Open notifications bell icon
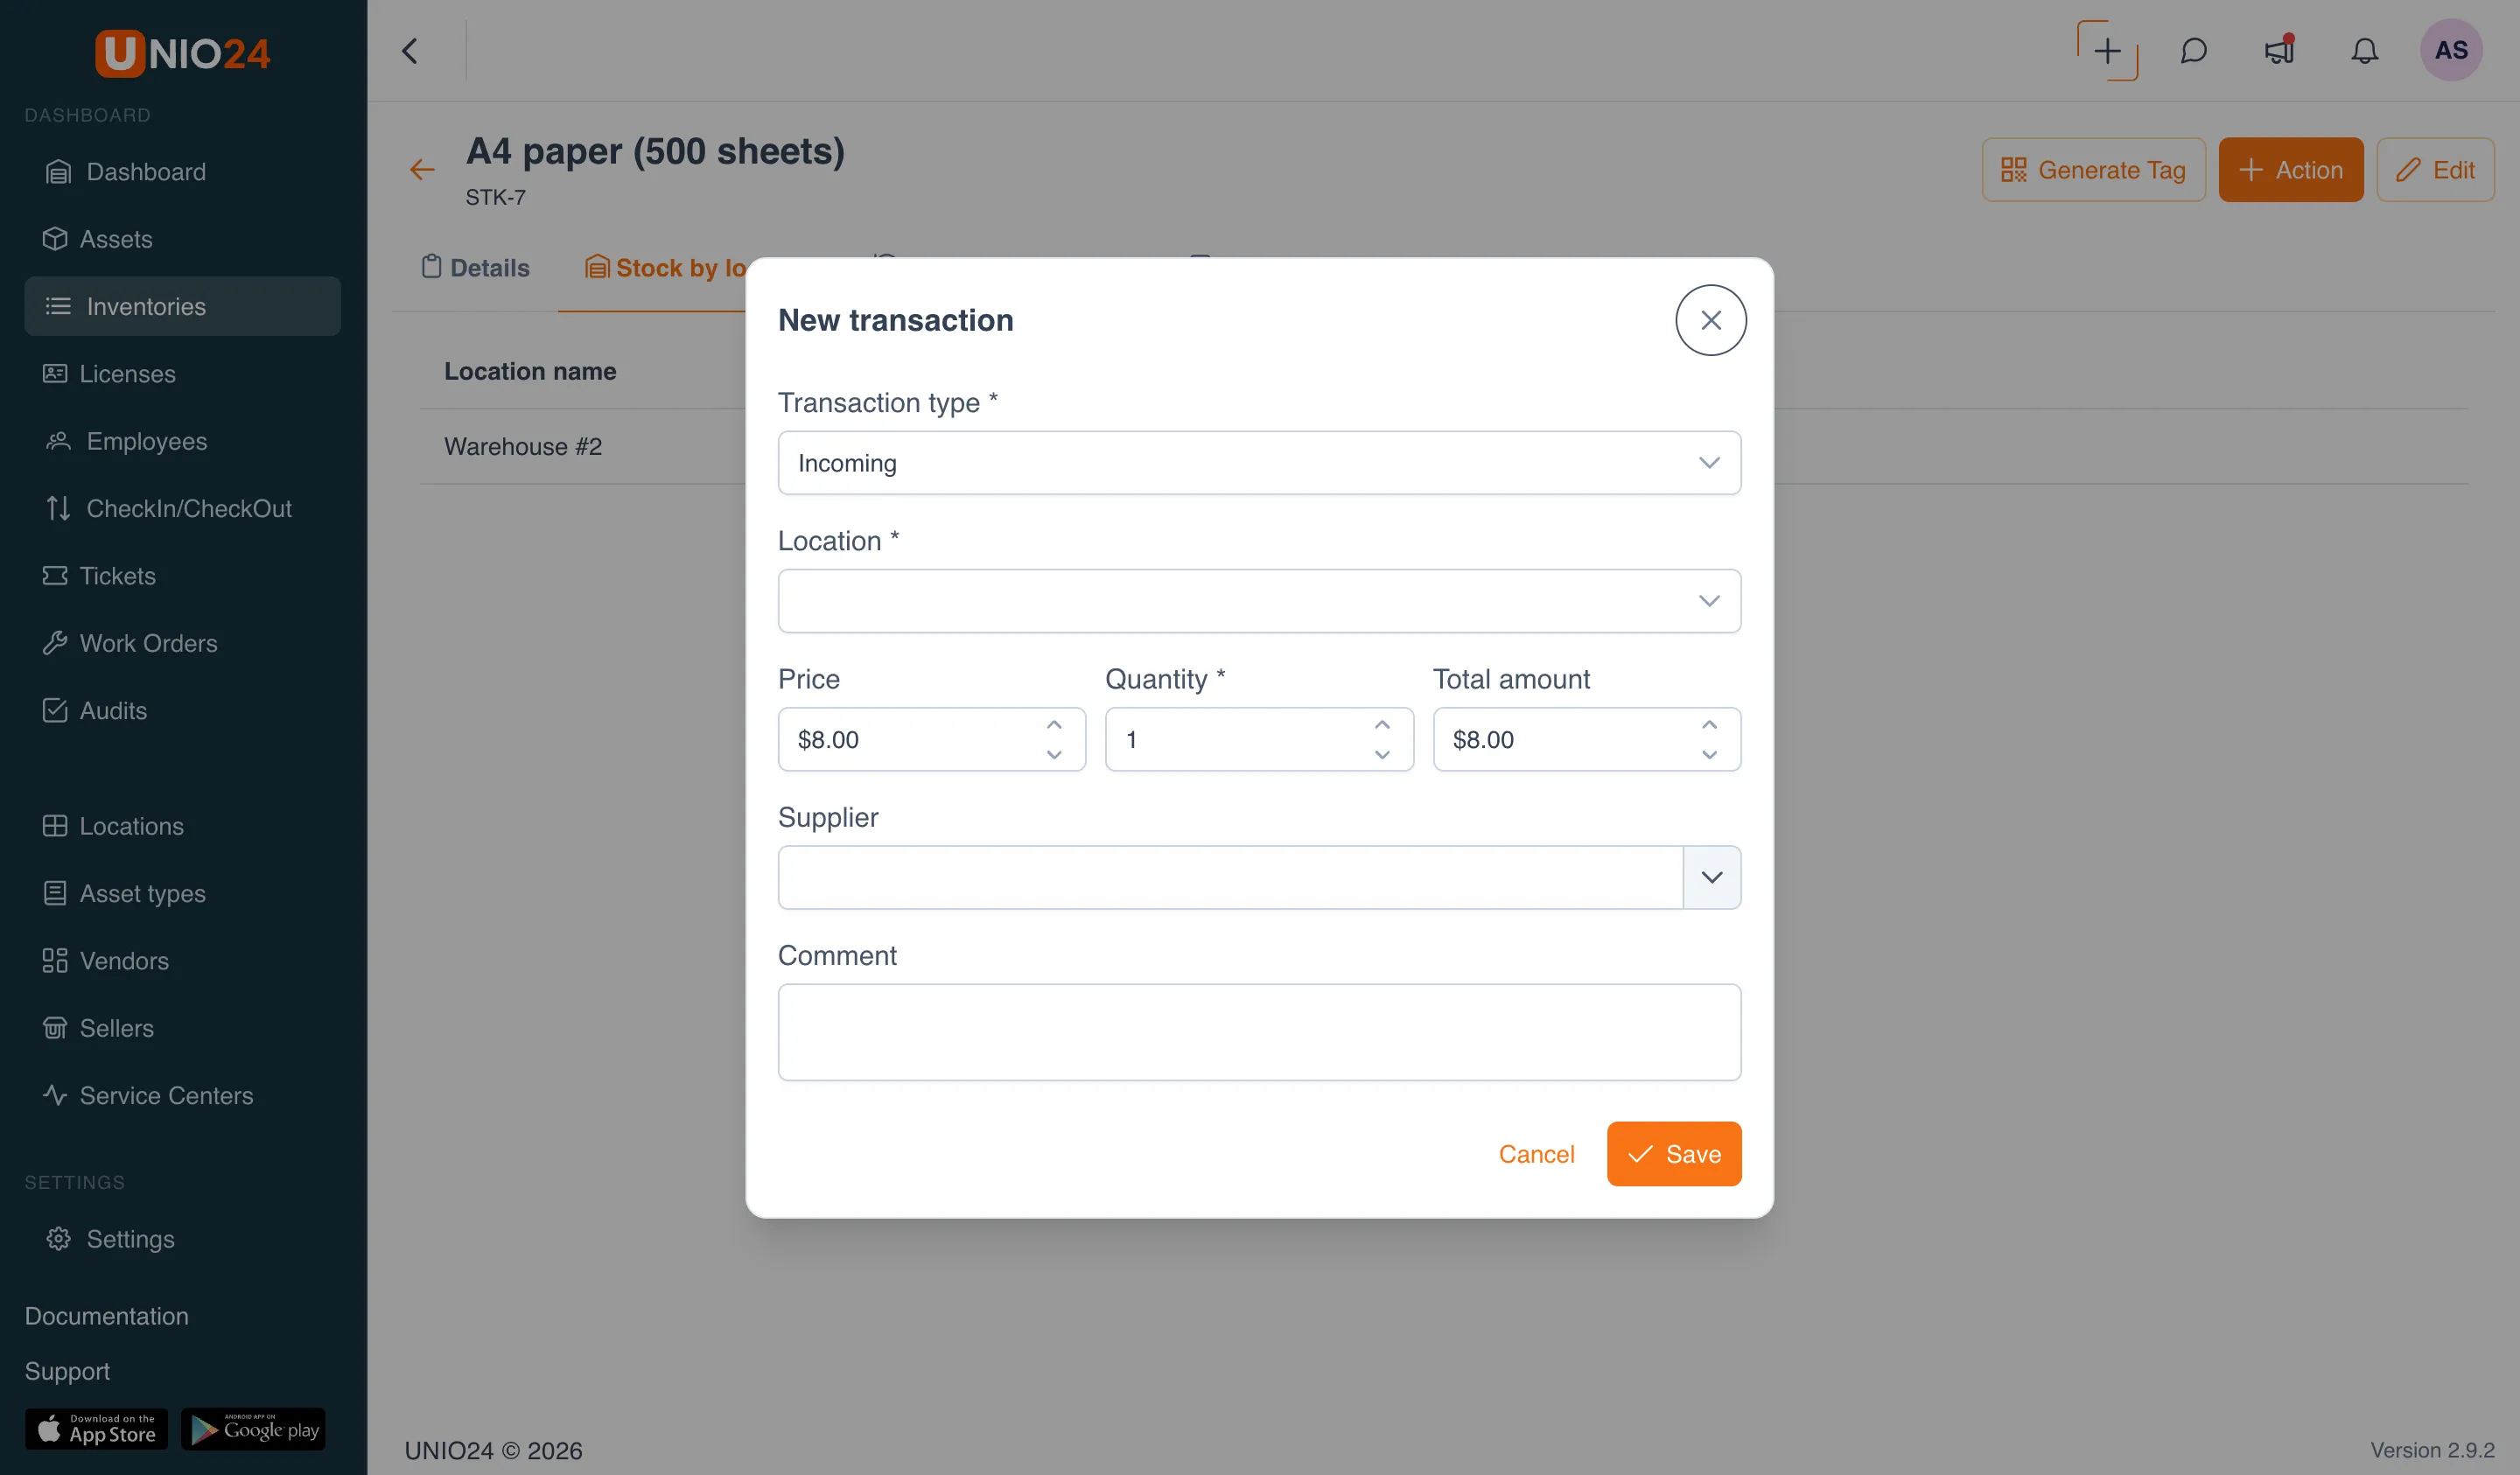 2364,51
